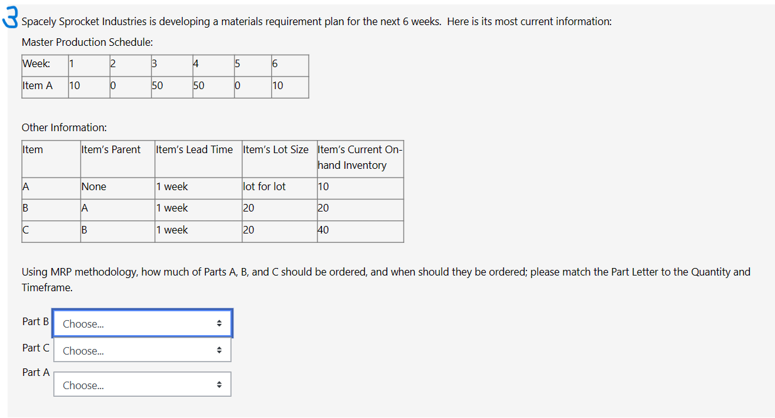Select the Part B label

click(35, 321)
